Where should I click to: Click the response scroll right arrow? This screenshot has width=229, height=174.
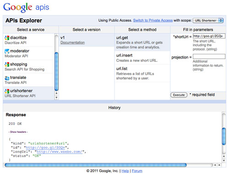(219, 165)
